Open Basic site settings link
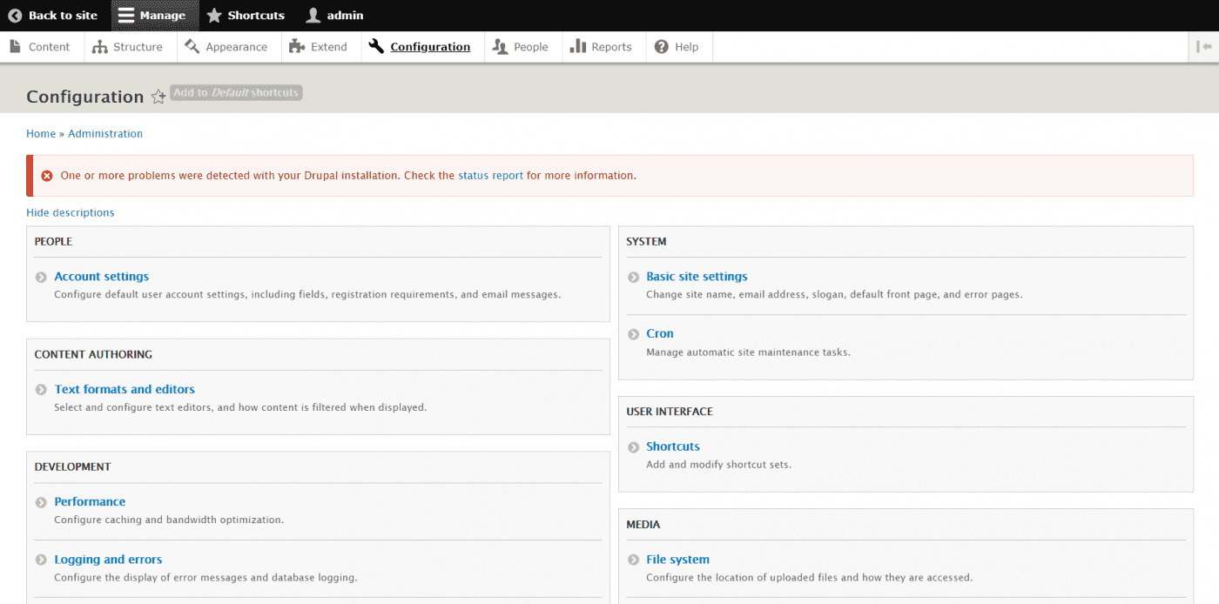 [697, 277]
